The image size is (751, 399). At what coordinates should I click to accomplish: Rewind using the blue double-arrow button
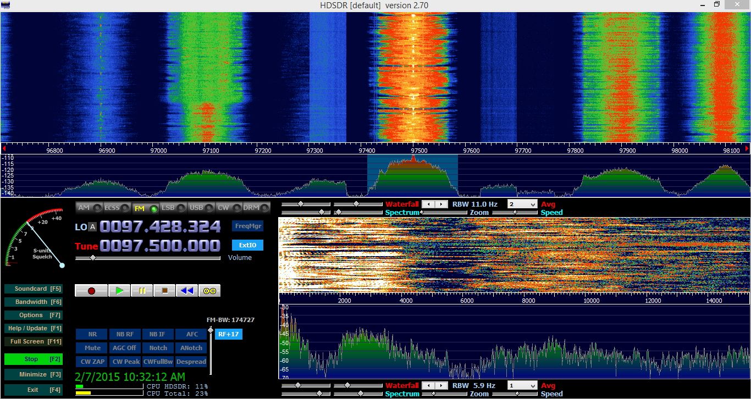(x=187, y=291)
